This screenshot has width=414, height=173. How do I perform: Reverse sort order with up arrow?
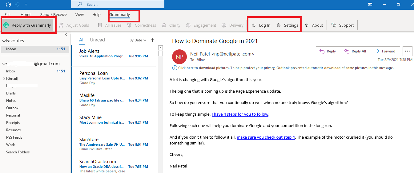[x=152, y=40]
